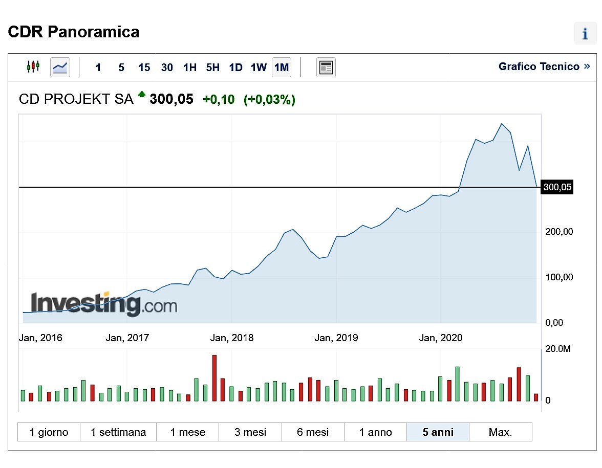
Task: Click the tallest red volume bar
Action: pyautogui.click(x=214, y=378)
